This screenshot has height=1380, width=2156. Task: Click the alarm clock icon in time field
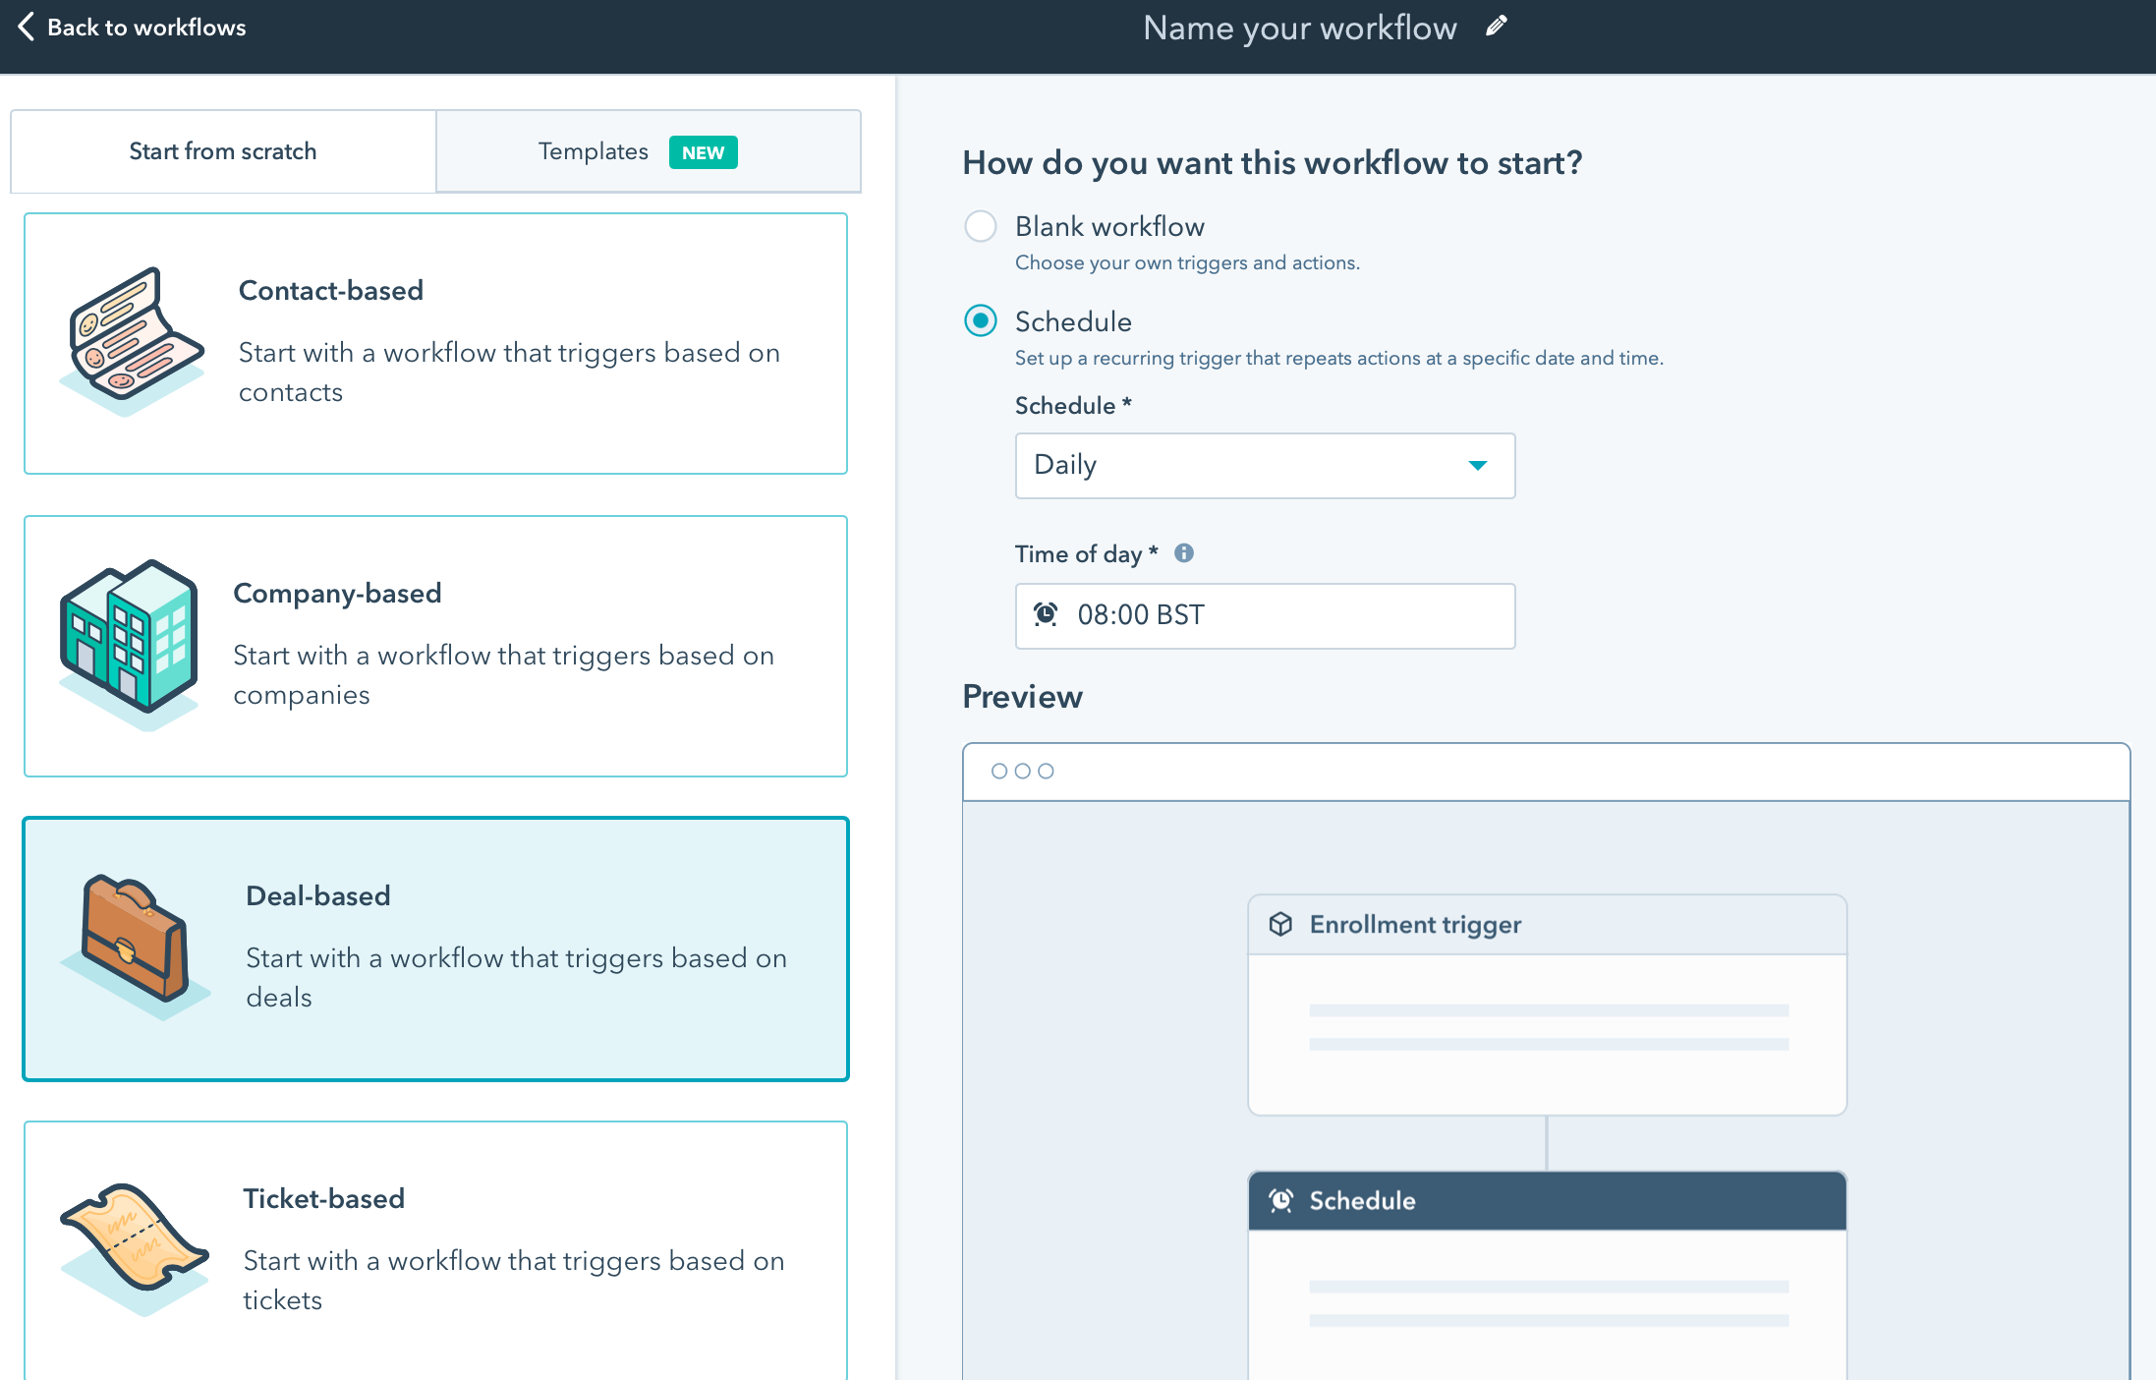[x=1046, y=615]
